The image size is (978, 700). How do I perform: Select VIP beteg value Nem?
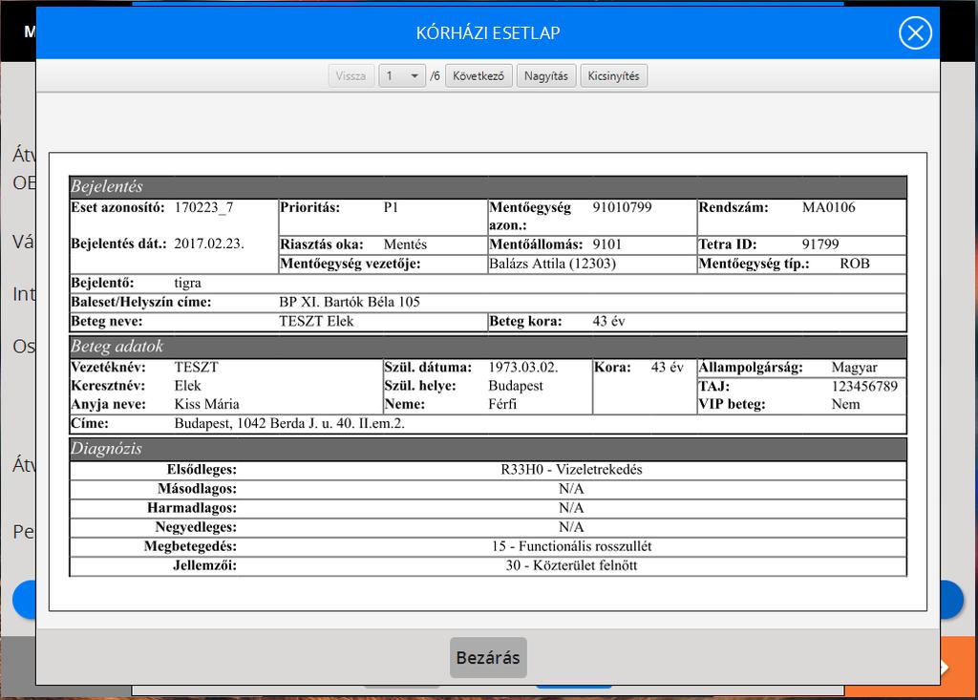click(x=846, y=404)
